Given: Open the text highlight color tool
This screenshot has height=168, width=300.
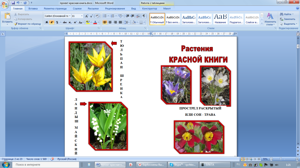Looking at the screenshot, I should click(88, 22).
